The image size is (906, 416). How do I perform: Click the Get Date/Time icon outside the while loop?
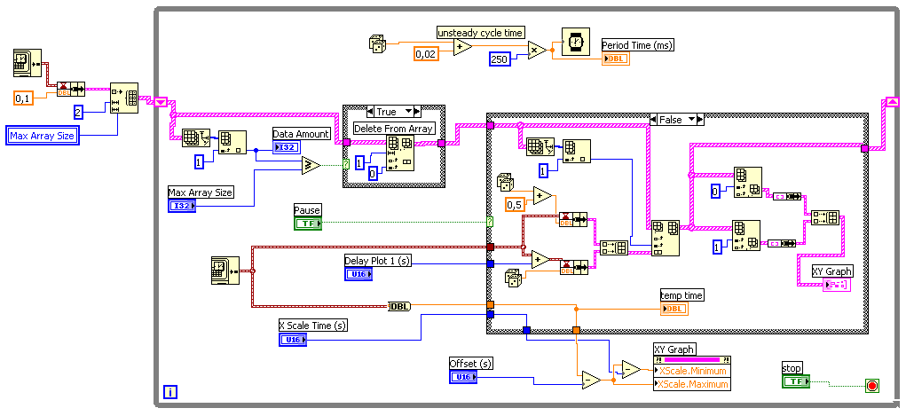click(28, 63)
